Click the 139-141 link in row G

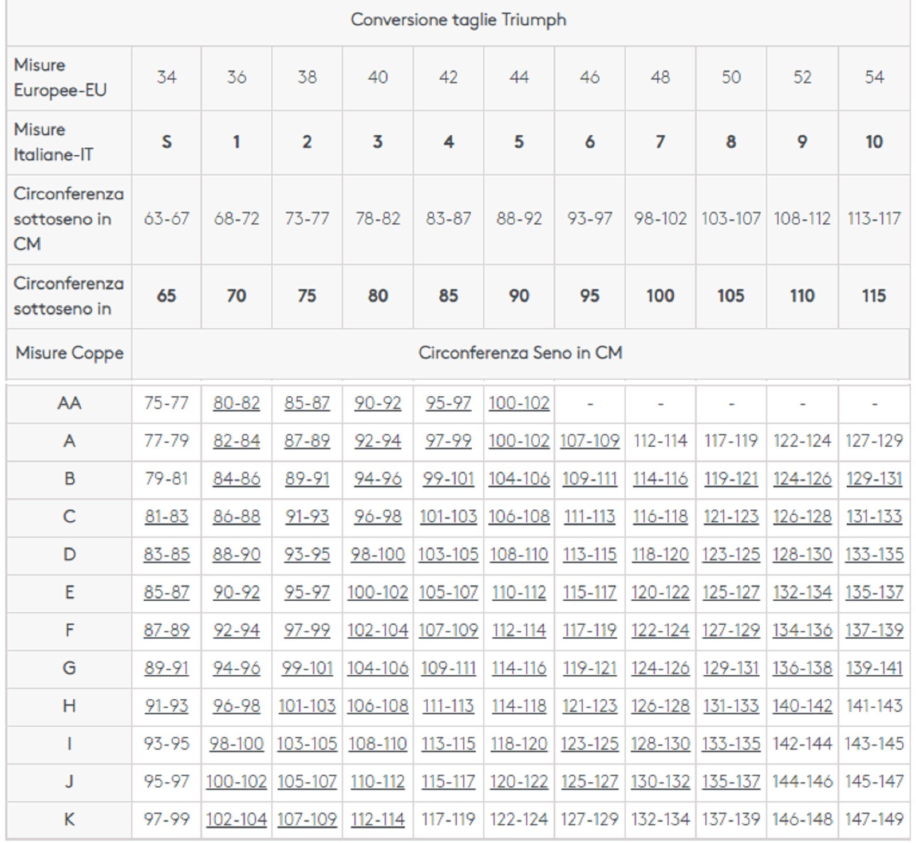point(874,668)
